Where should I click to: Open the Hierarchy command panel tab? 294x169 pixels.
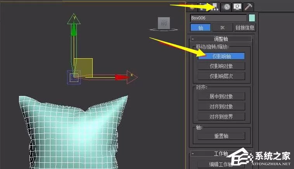coord(214,7)
